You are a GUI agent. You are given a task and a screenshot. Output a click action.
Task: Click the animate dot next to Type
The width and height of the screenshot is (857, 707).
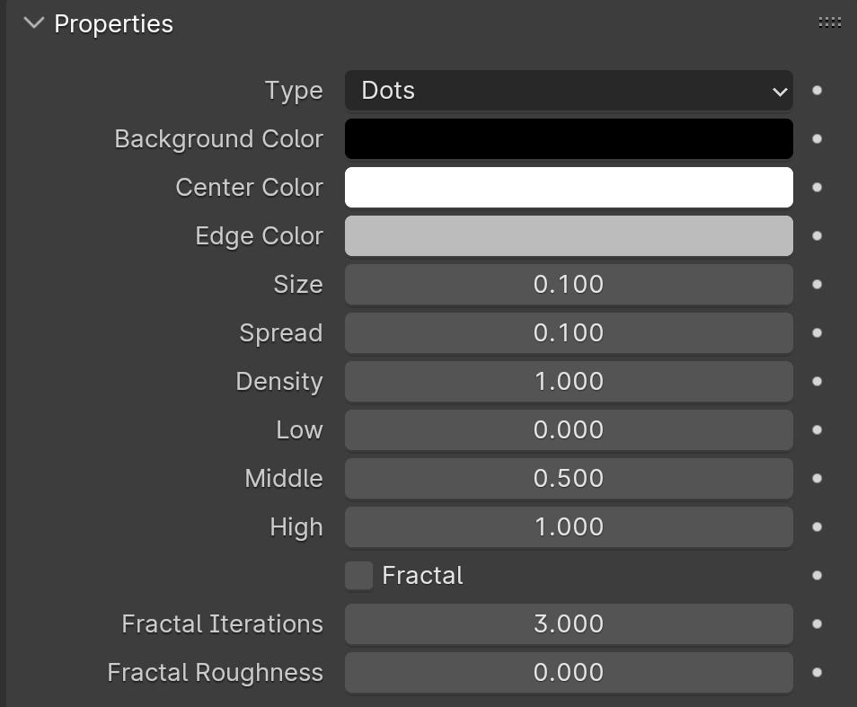click(817, 90)
